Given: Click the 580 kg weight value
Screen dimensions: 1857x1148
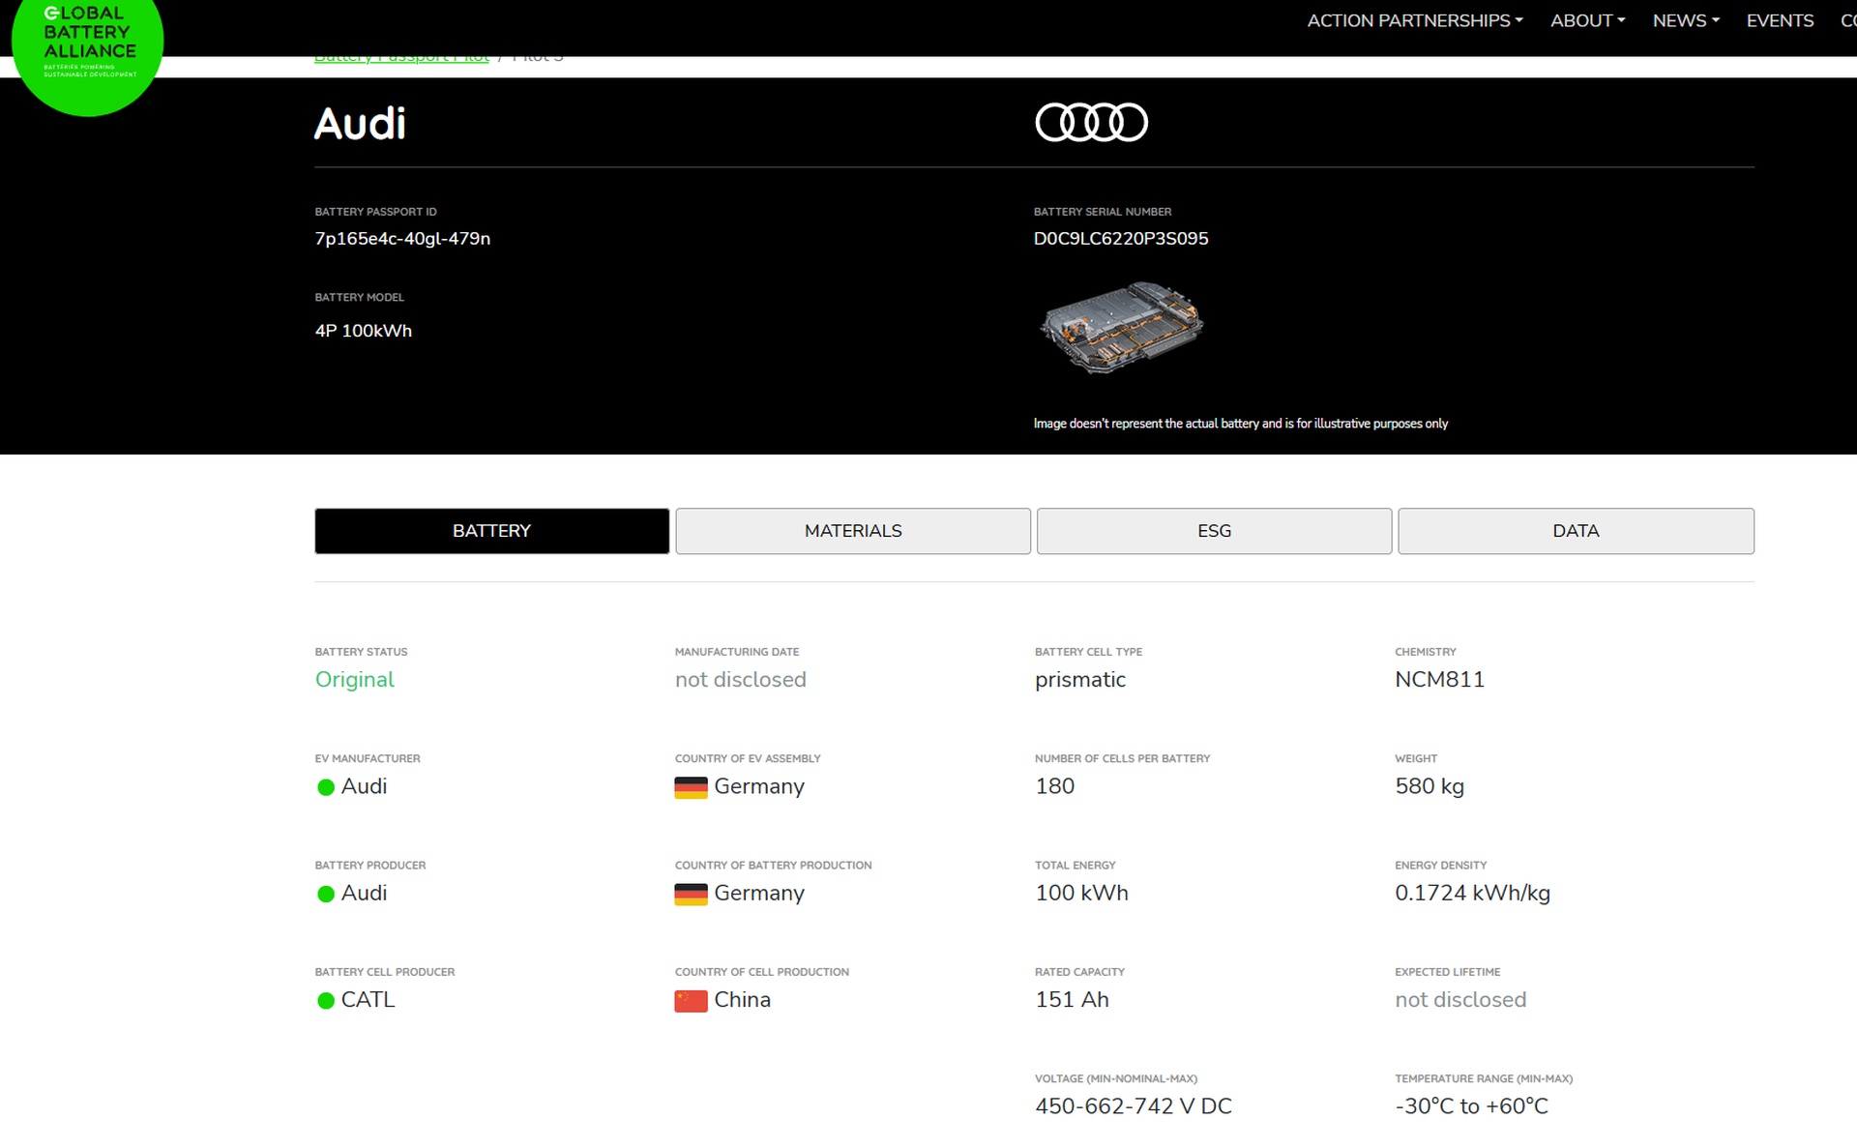Looking at the screenshot, I should click(1430, 786).
